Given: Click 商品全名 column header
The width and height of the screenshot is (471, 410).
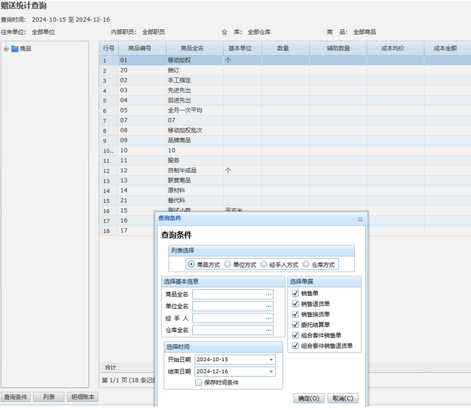Looking at the screenshot, I should [194, 49].
